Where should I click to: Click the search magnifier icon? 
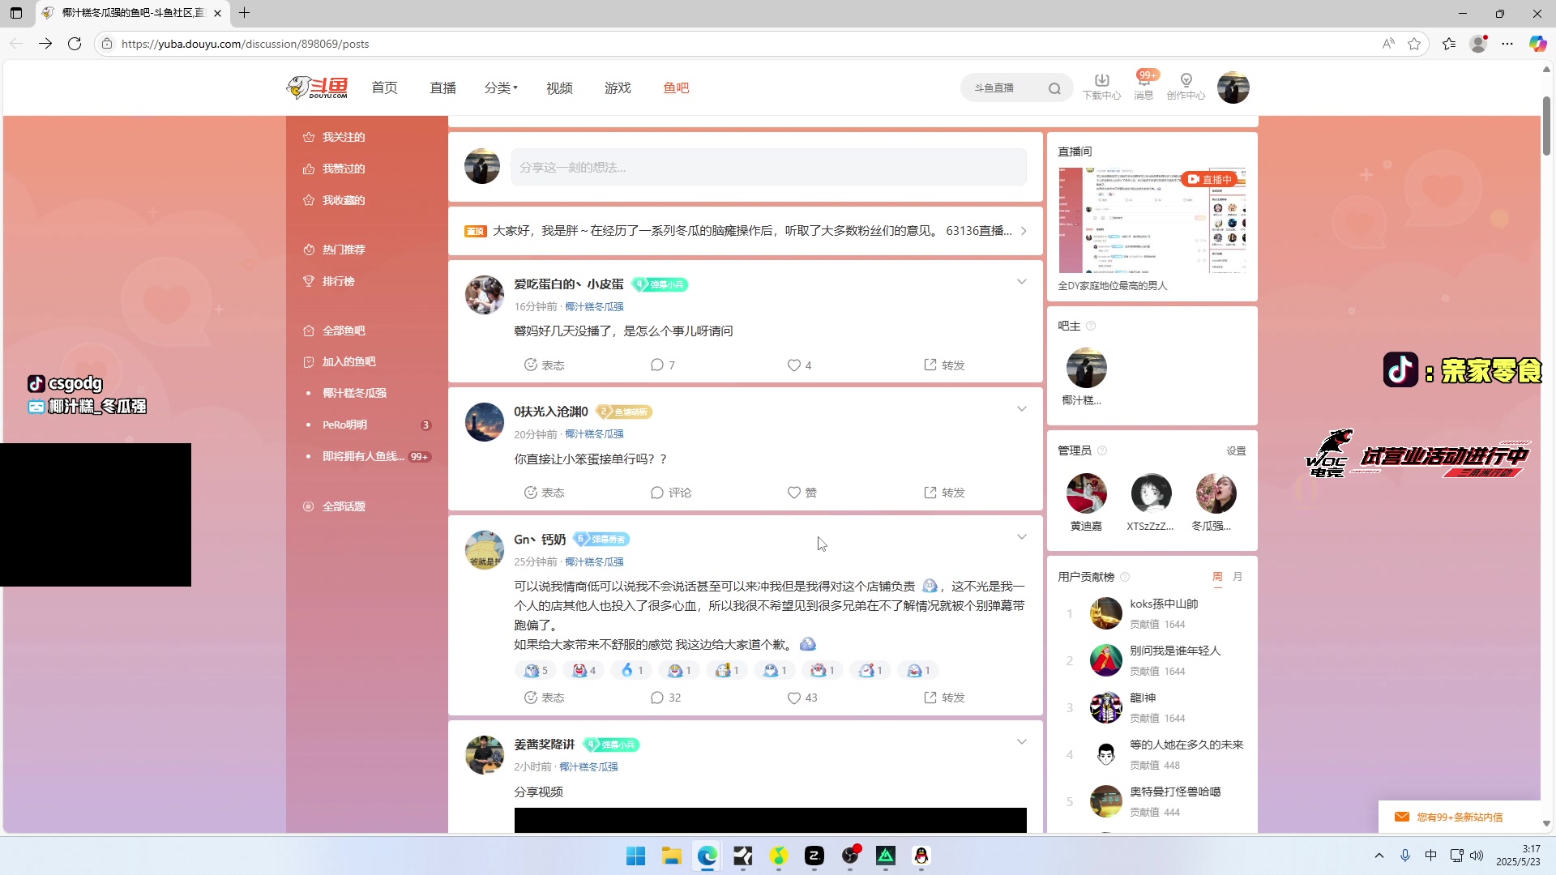tap(1054, 88)
